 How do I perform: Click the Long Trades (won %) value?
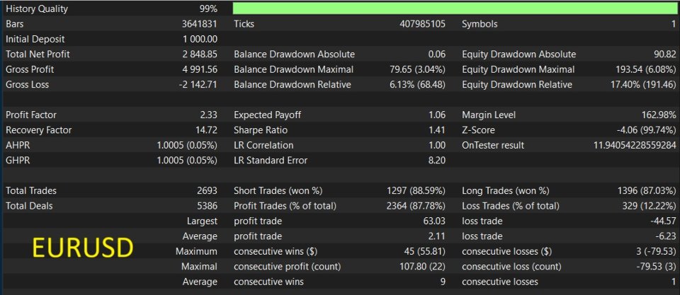646,190
